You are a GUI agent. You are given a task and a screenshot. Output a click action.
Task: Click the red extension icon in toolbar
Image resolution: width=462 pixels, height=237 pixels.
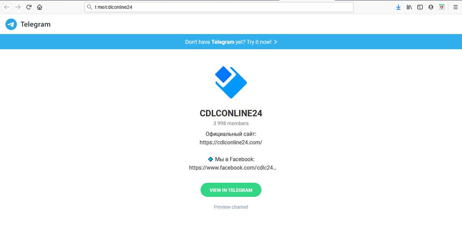point(442,7)
